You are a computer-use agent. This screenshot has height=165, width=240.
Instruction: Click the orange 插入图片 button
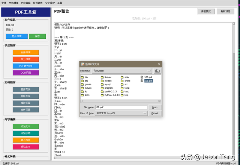pos(26,140)
